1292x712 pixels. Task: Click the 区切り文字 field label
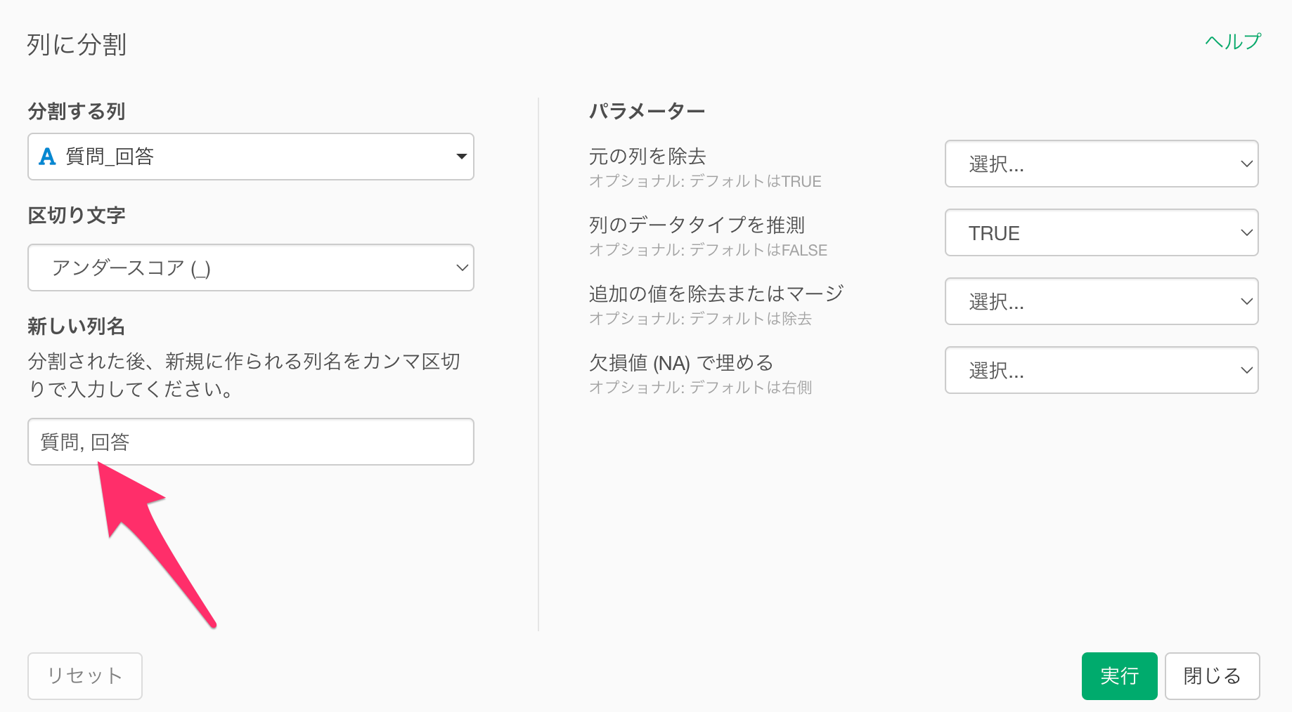point(77,215)
